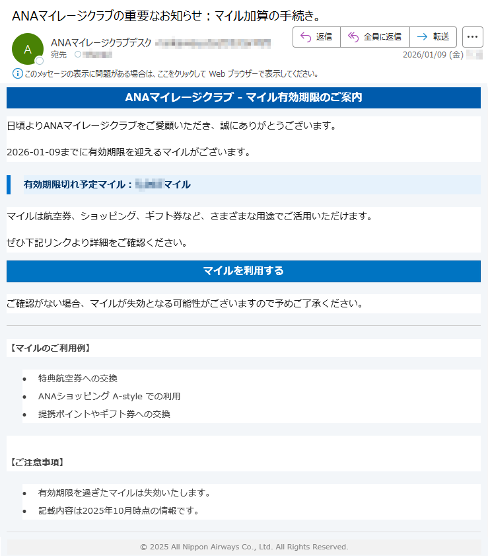Click the 有効期限切れ予定マイル highlighted box
This screenshot has width=488, height=556.
pos(243,184)
